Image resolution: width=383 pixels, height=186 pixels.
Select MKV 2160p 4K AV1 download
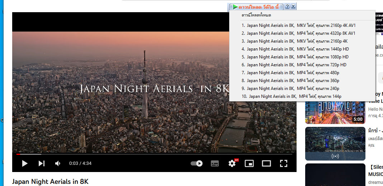(299, 25)
